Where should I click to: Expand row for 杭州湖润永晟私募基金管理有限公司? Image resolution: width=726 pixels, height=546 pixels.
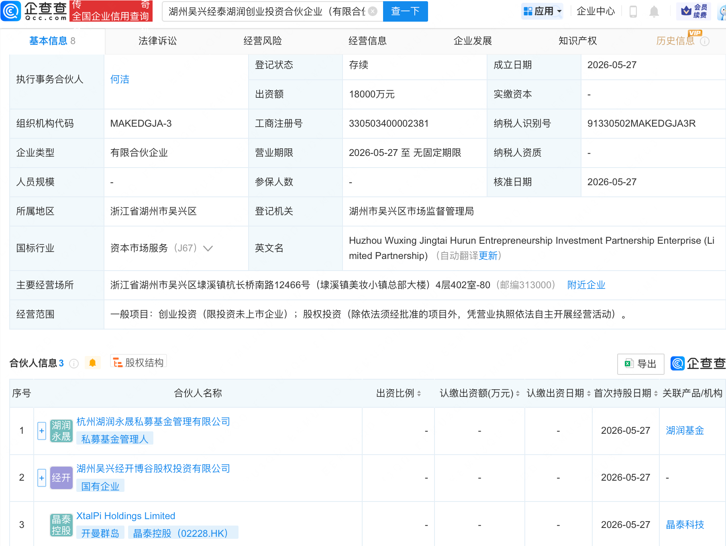click(42, 431)
